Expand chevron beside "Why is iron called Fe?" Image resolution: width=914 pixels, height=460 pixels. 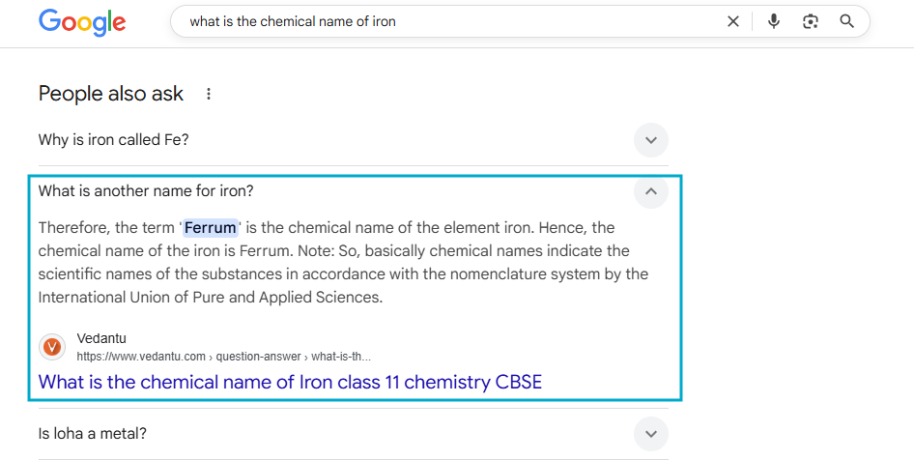(x=651, y=140)
